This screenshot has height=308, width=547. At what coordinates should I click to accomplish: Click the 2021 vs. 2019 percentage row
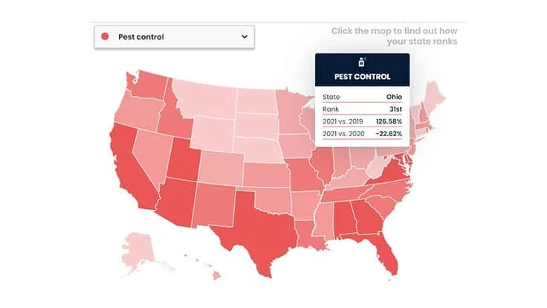click(x=362, y=121)
